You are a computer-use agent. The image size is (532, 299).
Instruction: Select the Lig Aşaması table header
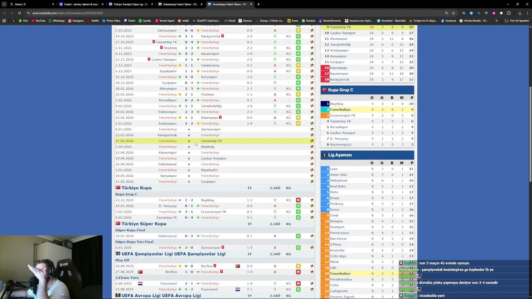367,155
